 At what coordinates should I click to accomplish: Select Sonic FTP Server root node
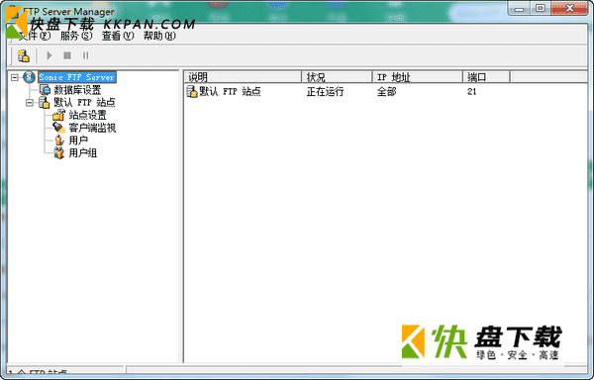(77, 77)
